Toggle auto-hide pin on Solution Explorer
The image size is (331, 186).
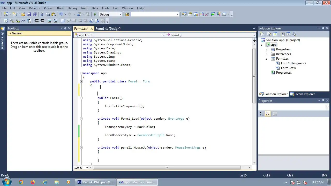tap(323, 28)
